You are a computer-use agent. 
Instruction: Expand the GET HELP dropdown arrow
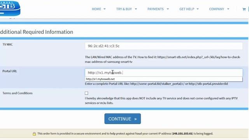click(x=198, y=9)
